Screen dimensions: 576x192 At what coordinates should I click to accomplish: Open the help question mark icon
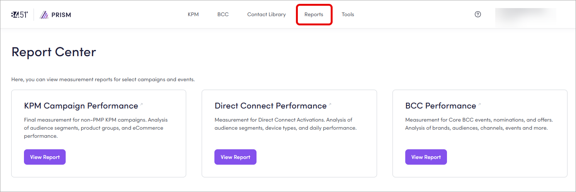(x=478, y=14)
